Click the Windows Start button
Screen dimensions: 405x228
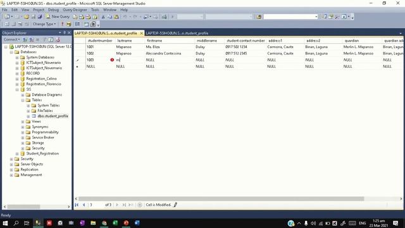pos(5,223)
